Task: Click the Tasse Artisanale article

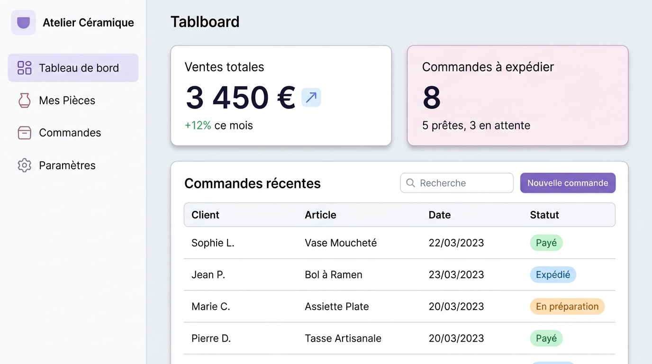Action: (x=343, y=338)
